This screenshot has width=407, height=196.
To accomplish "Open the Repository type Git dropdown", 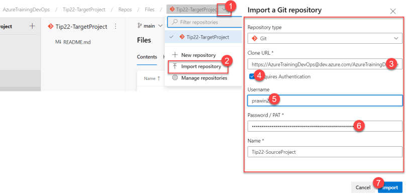I will 325,38.
